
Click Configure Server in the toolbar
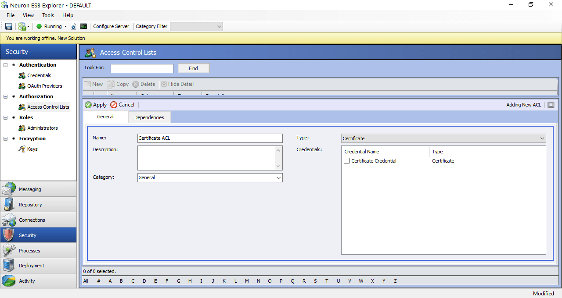tap(111, 26)
